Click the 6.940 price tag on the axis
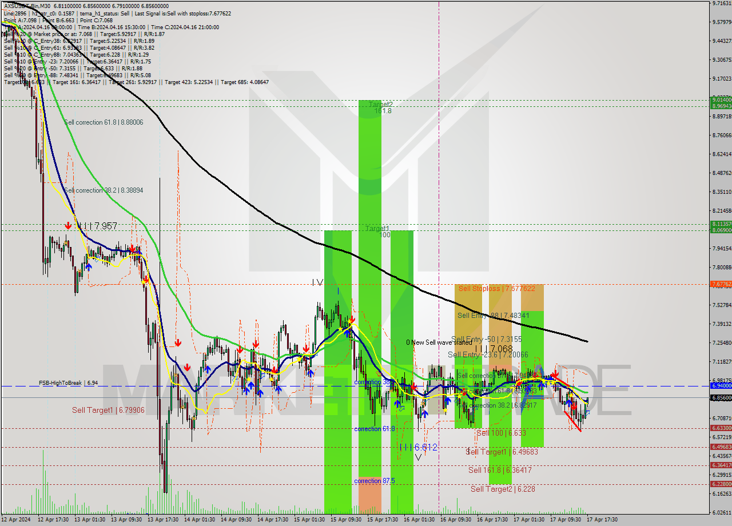This screenshot has width=732, height=526. coord(721,386)
